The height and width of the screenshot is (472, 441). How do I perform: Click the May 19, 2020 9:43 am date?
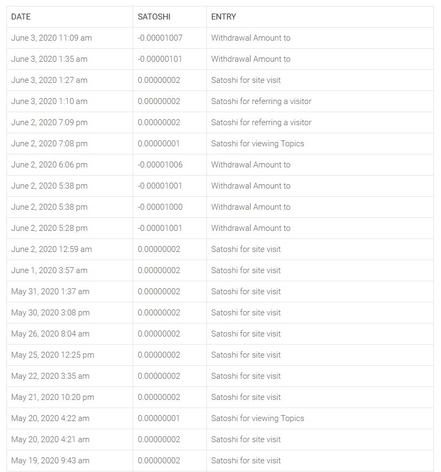click(50, 461)
